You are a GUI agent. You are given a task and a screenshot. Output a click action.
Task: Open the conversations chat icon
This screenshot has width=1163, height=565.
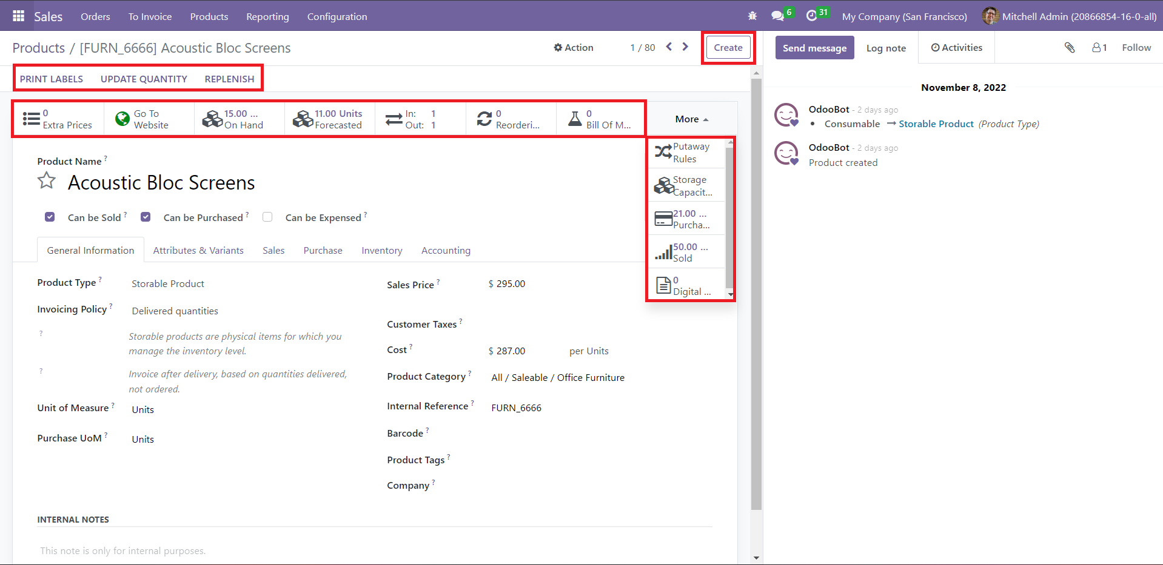tap(778, 16)
